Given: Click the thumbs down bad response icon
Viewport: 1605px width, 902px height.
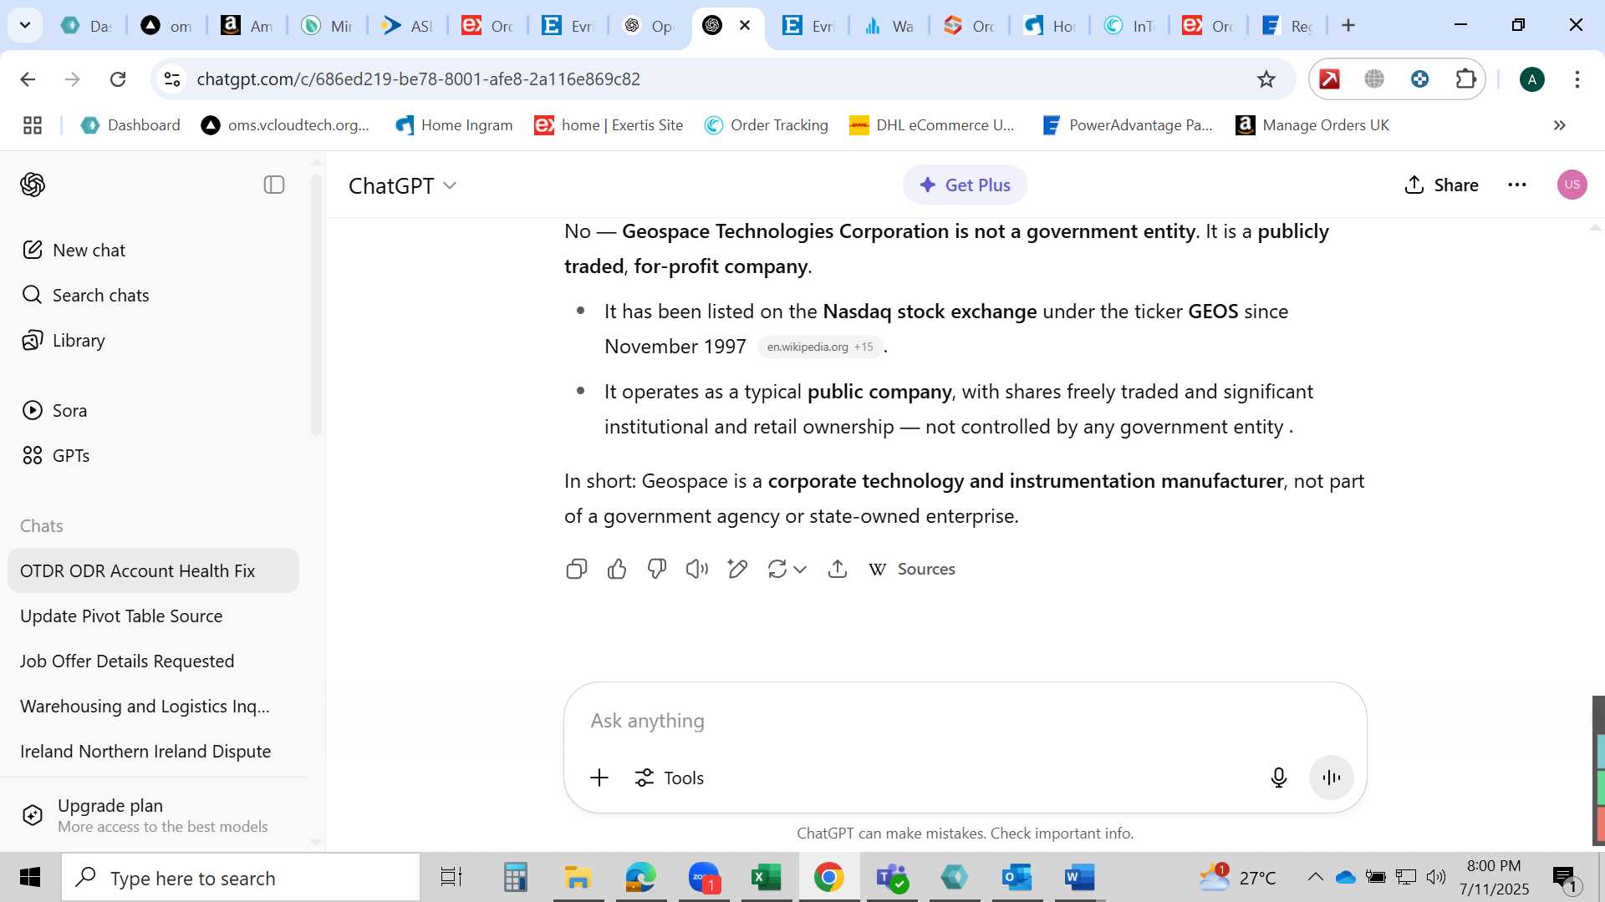Looking at the screenshot, I should click(x=657, y=570).
